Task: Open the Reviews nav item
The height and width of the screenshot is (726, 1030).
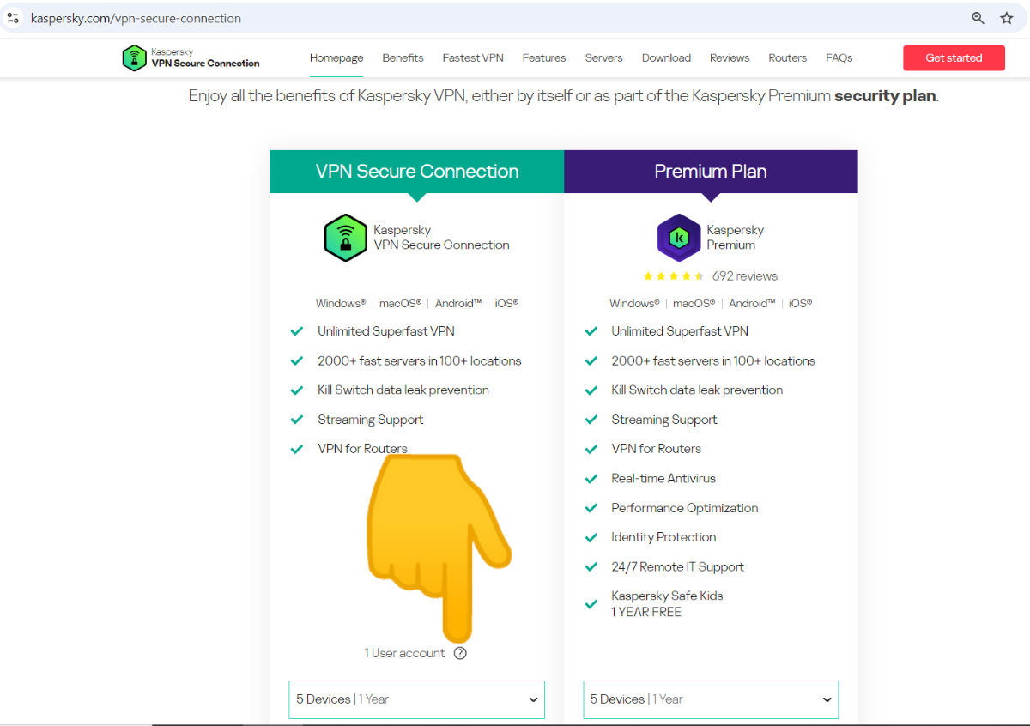Action: tap(730, 58)
